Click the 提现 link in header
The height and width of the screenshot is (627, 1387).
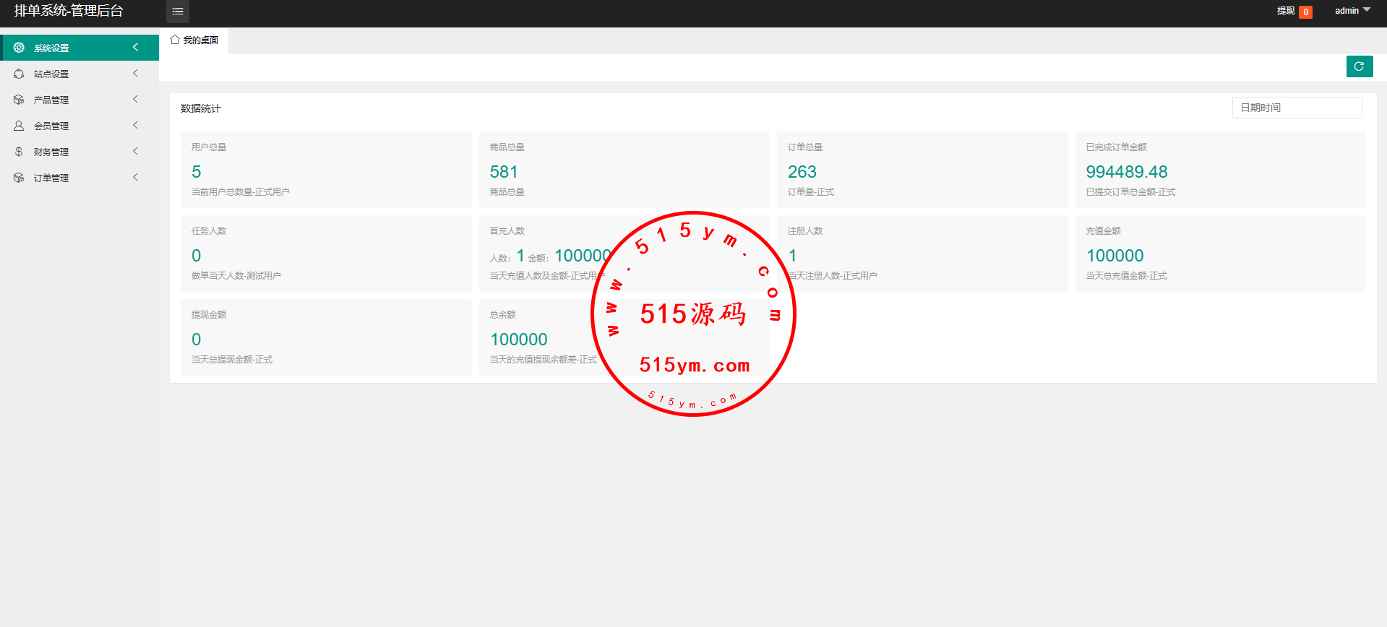1285,11
